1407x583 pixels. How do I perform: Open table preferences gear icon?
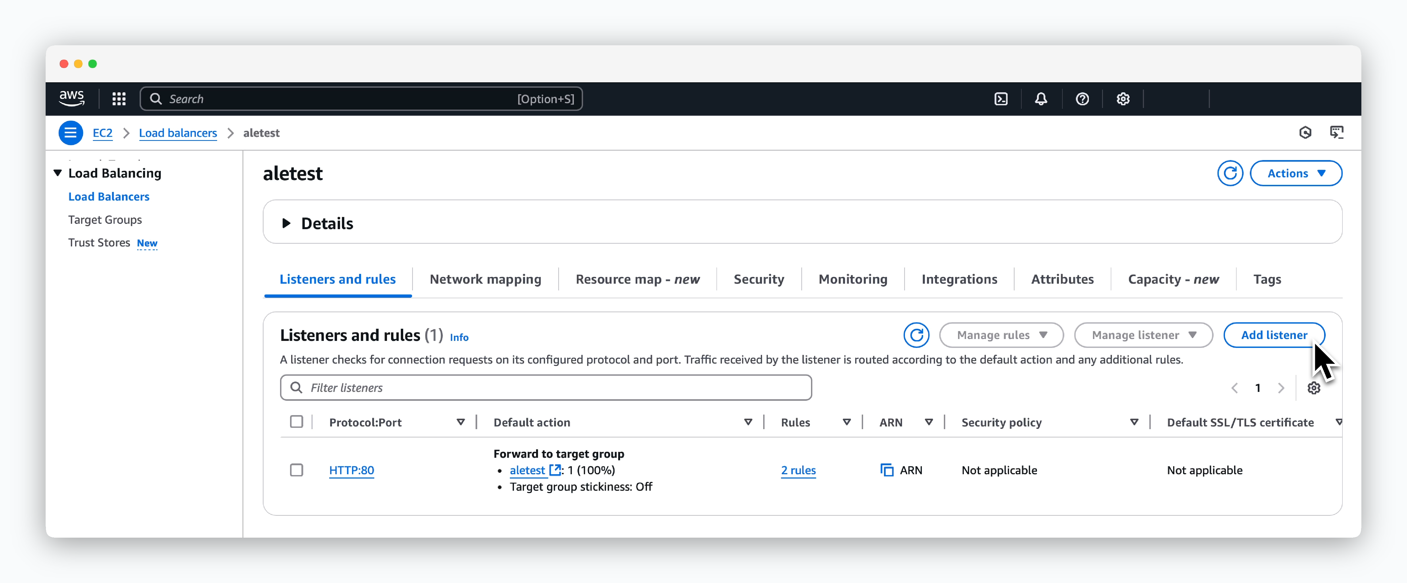pyautogui.click(x=1314, y=388)
